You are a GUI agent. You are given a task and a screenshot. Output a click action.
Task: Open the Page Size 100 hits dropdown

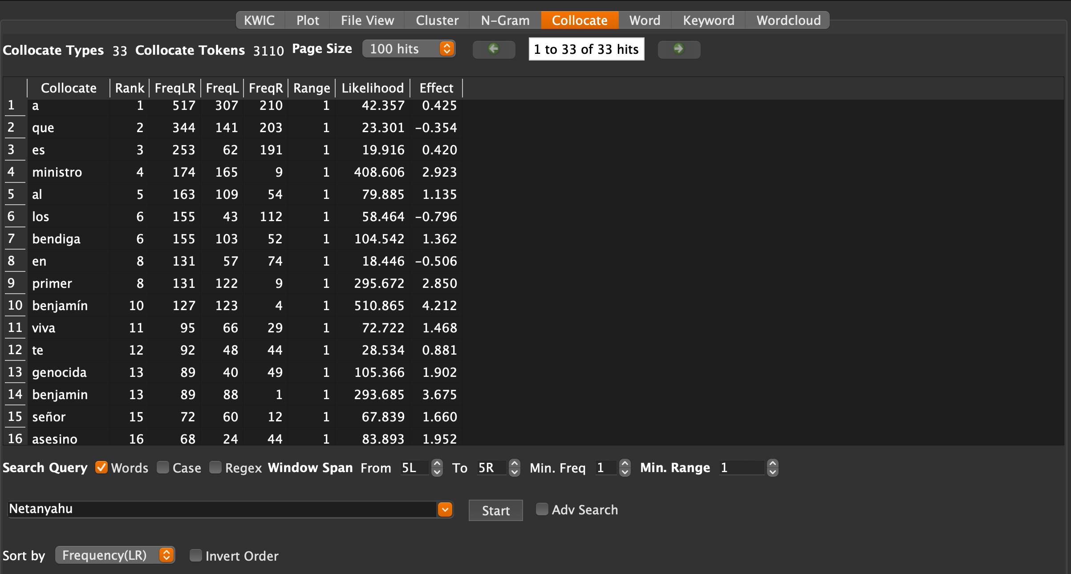click(x=409, y=49)
